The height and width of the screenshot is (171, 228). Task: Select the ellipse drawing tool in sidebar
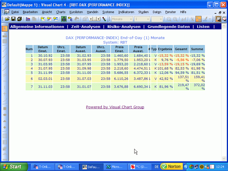5,115
